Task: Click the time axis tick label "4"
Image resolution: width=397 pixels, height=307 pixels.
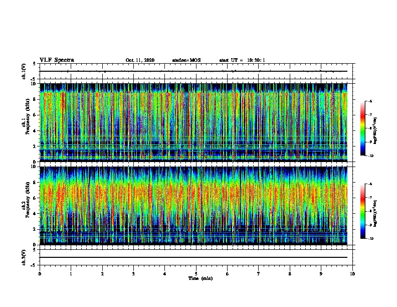Action: click(165, 274)
